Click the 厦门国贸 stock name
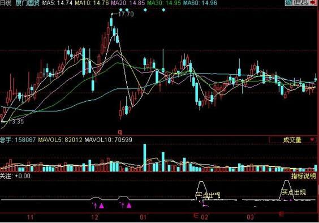The image size is (319, 223). tap(27, 3)
